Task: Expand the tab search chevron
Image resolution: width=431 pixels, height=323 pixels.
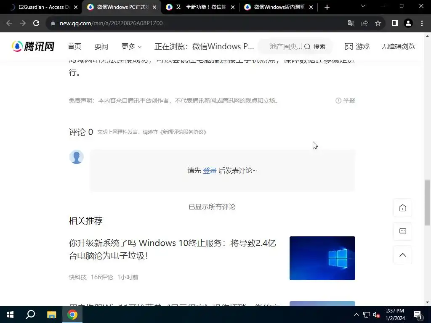Action: click(x=363, y=6)
